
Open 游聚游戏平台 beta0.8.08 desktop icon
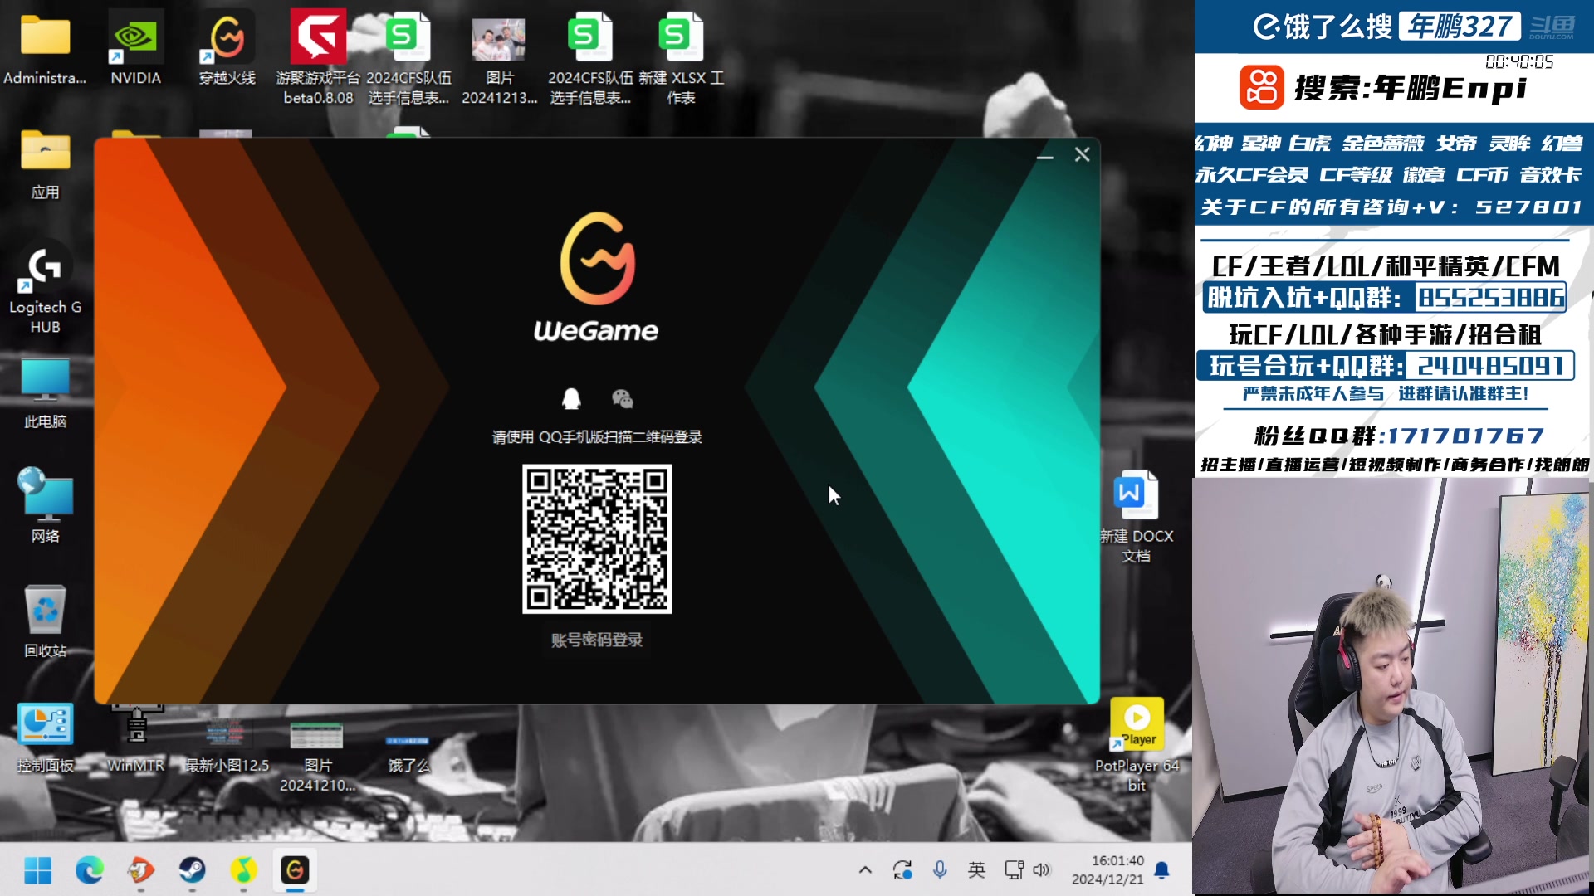tap(318, 58)
